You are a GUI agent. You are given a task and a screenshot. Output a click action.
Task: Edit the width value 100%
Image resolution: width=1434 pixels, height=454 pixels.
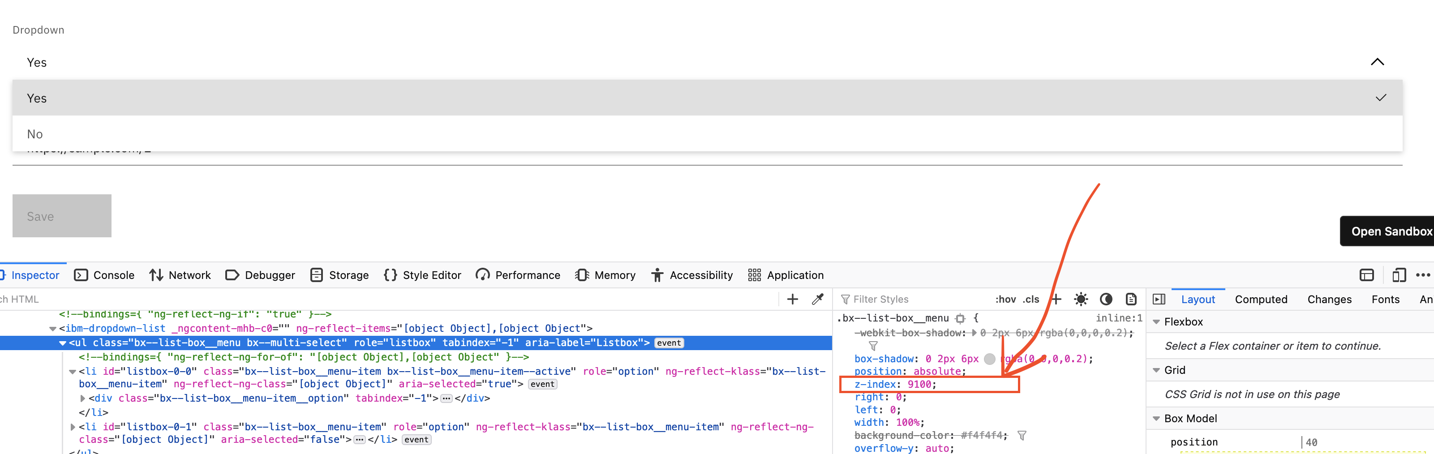pyautogui.click(x=907, y=423)
